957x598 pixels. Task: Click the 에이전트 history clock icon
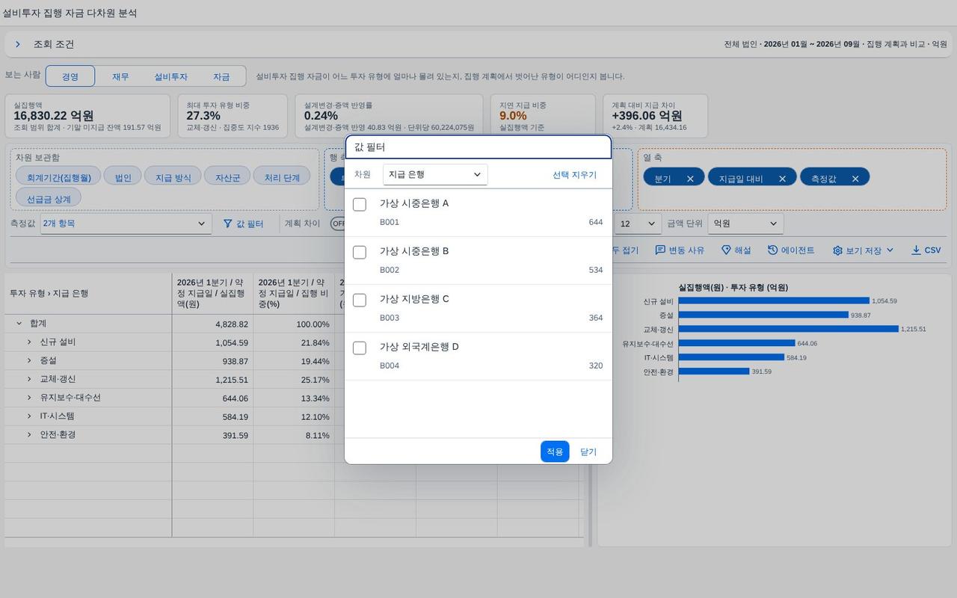[773, 250]
